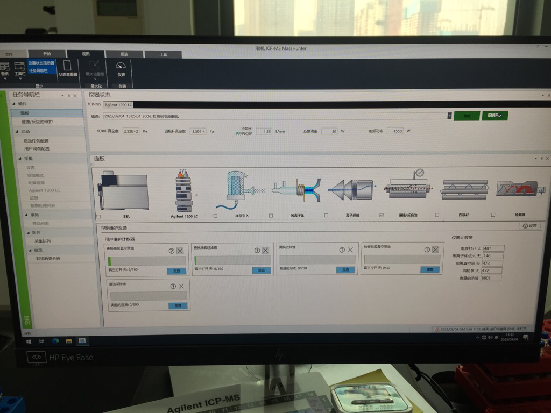Image resolution: width=551 pixels, height=413 pixels.
Task: Collapse the 采集 tree section
Action: tap(20, 159)
